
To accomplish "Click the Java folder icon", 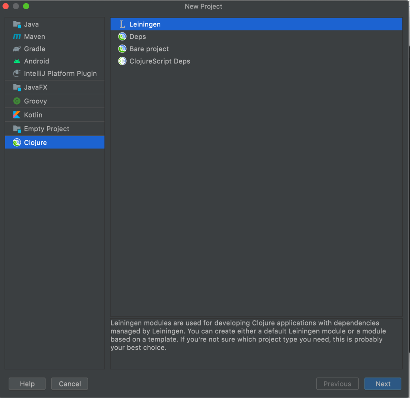I will click(17, 24).
